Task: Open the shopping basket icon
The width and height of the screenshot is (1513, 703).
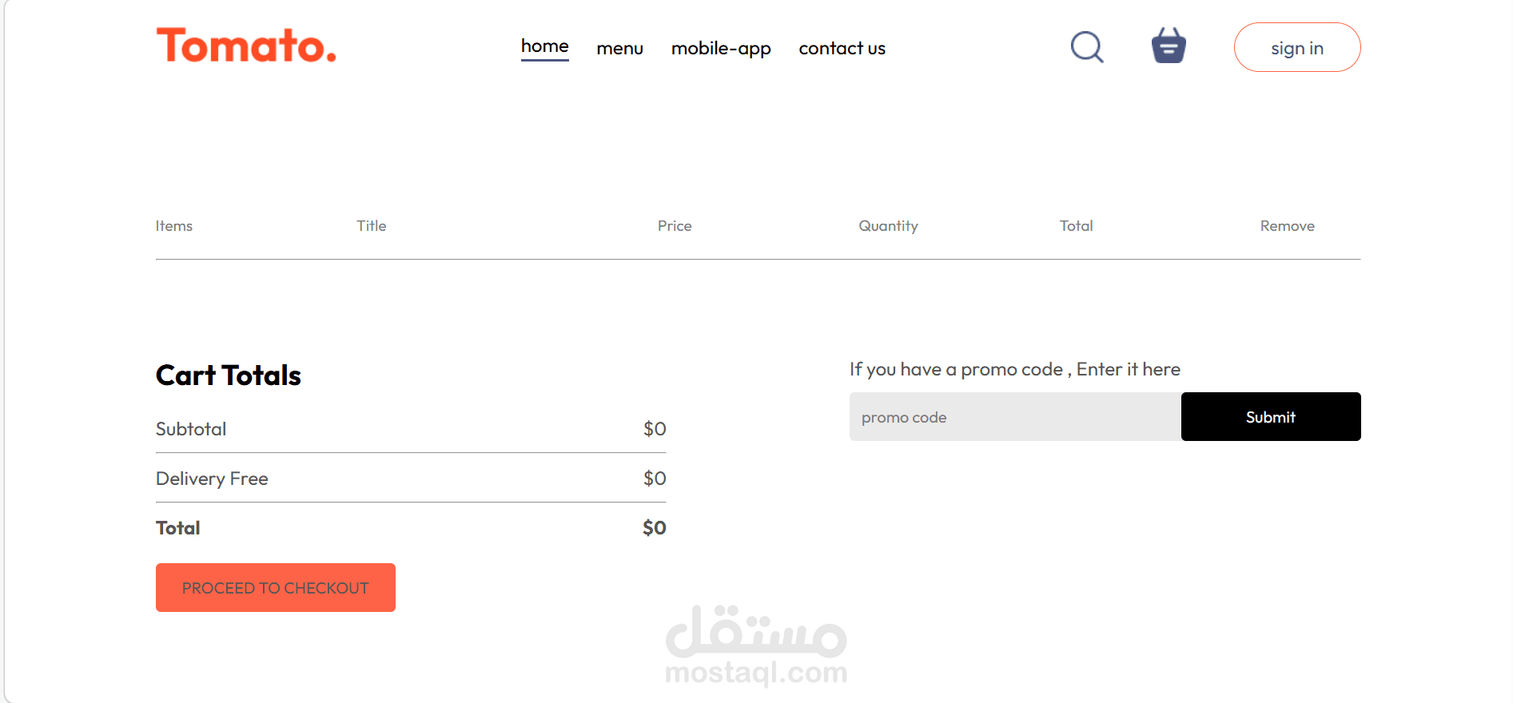Action: (x=1169, y=46)
